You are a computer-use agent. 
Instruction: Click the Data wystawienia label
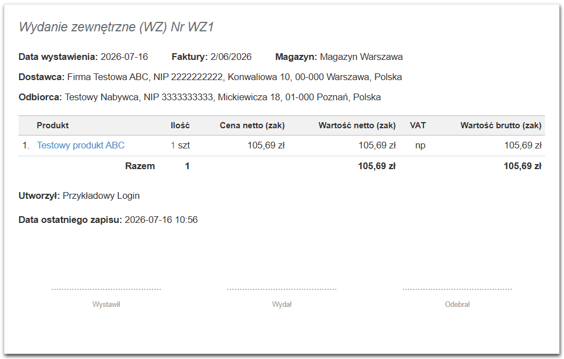coord(58,57)
